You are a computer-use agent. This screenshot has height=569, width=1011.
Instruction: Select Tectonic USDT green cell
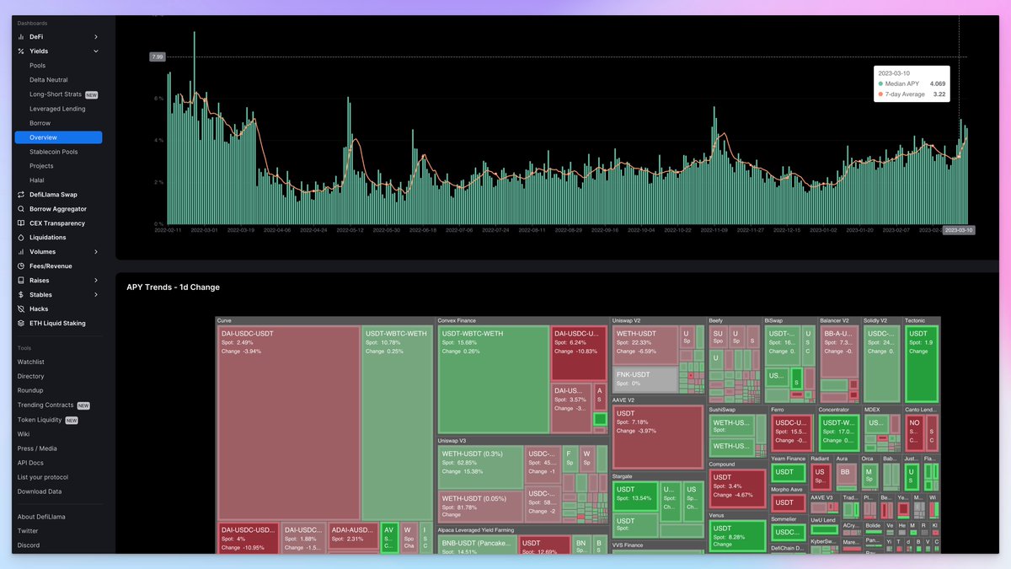(x=921, y=363)
